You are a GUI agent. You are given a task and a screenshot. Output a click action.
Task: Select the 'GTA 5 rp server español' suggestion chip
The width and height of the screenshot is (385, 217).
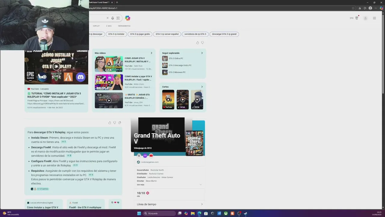pyautogui.click(x=167, y=34)
